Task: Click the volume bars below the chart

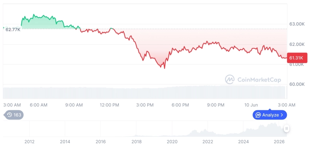Action: point(145,92)
